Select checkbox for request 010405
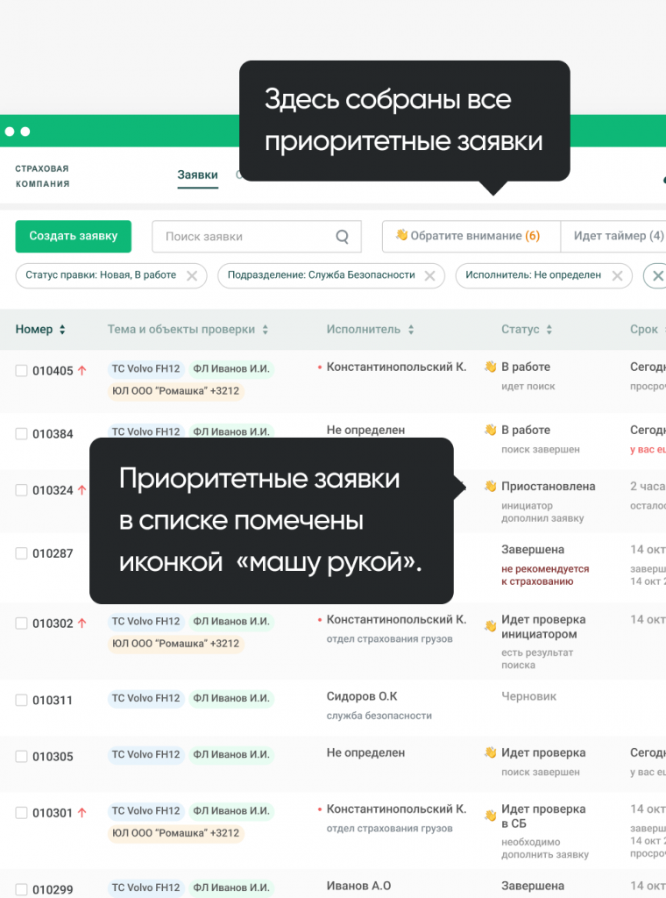Viewport: 666px width, 898px height. pos(22,371)
